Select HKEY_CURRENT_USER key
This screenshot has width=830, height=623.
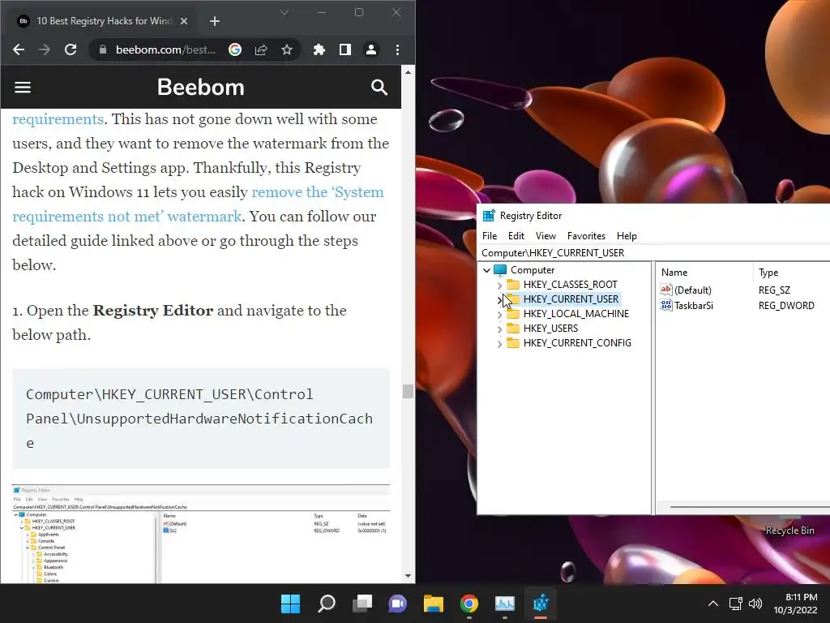click(x=571, y=299)
